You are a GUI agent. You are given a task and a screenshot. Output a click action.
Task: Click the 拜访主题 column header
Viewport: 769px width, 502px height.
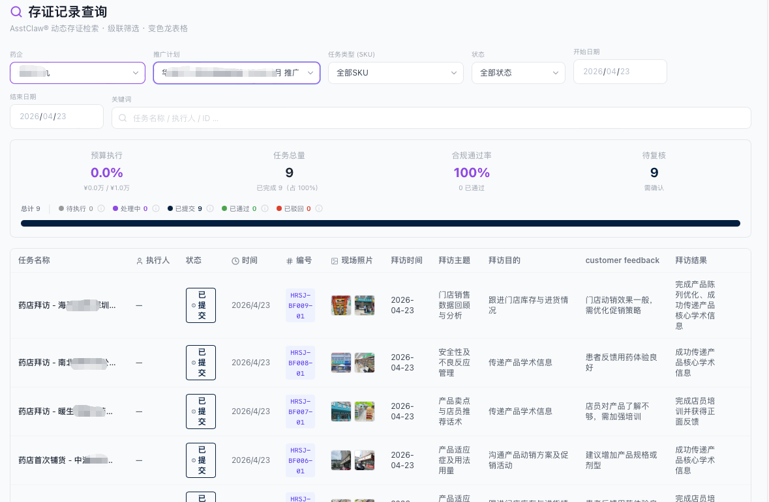[x=455, y=260]
